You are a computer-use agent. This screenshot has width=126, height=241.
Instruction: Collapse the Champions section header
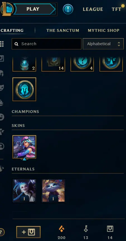coord(25,111)
